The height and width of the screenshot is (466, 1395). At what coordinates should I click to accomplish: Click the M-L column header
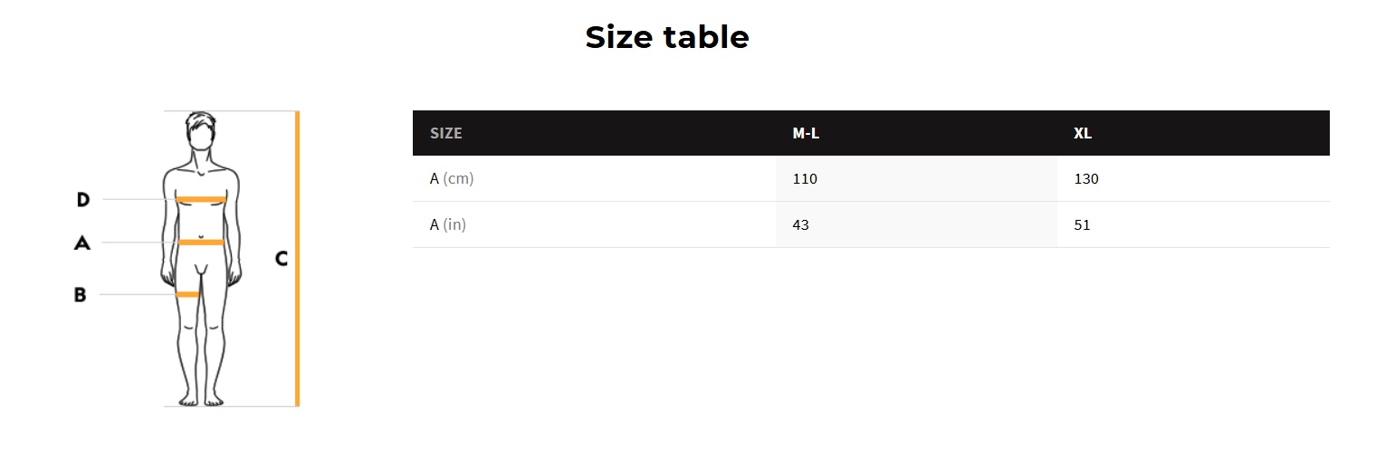pos(806,133)
